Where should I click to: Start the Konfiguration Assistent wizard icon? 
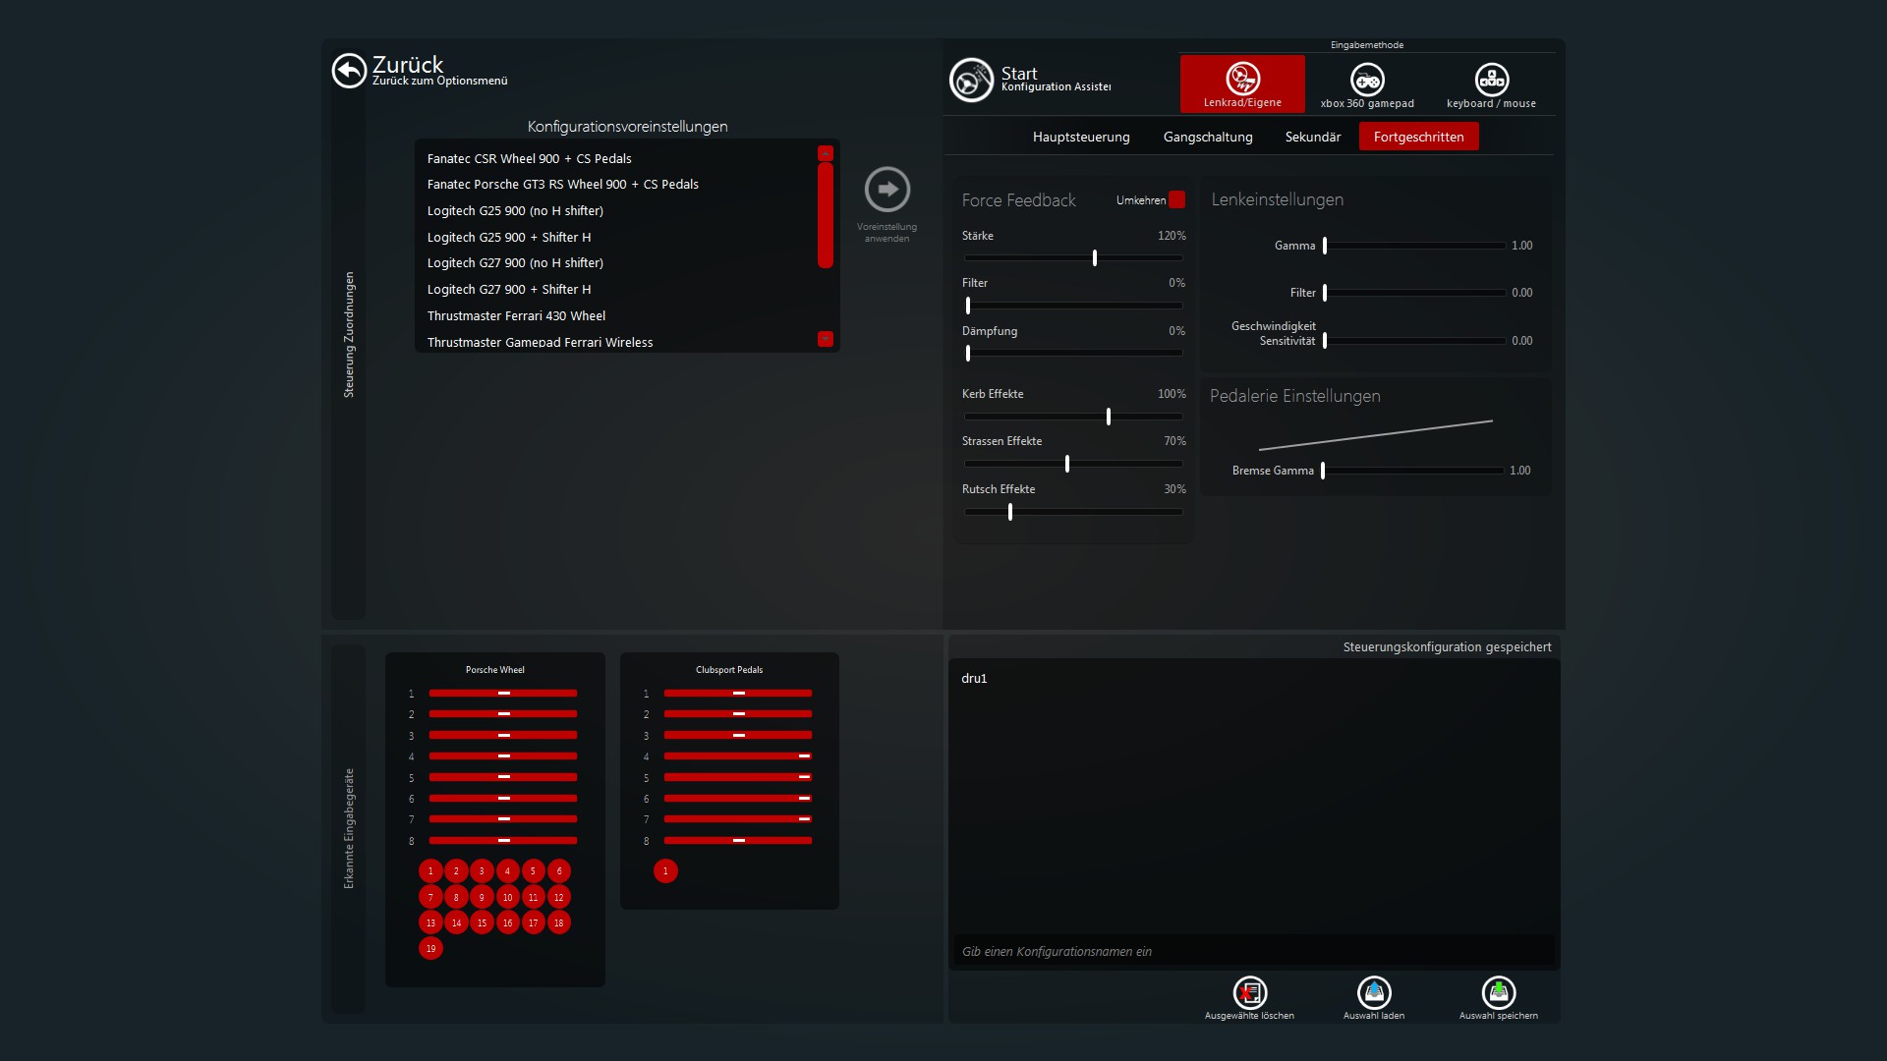point(971,81)
